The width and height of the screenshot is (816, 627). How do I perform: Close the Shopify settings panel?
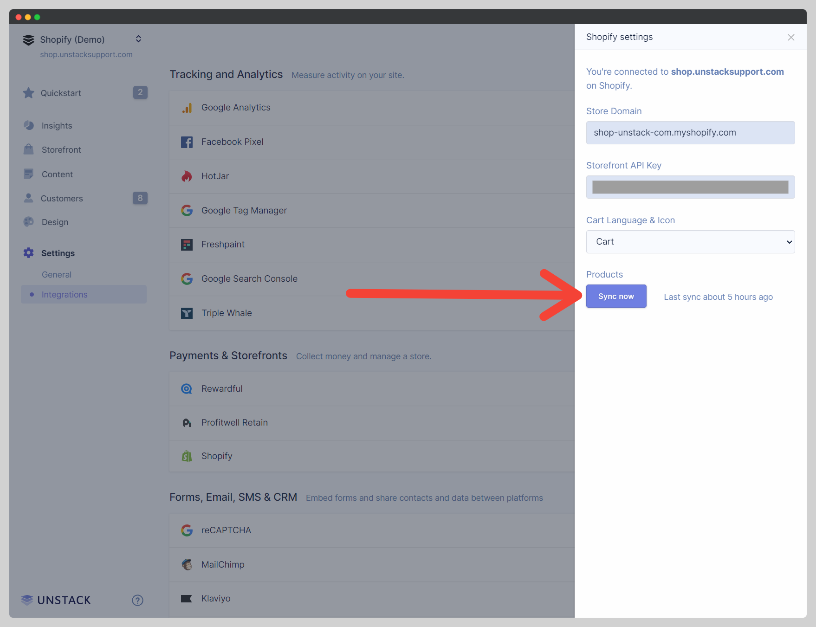[x=791, y=37]
